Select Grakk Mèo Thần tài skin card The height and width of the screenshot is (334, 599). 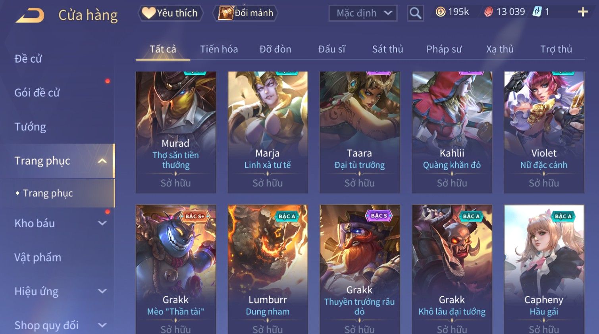point(175,269)
